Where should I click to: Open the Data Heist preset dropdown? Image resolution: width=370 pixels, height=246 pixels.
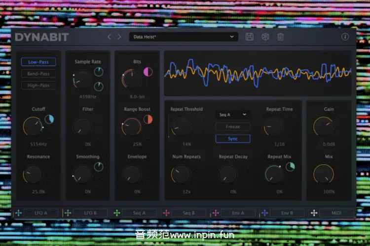click(184, 37)
